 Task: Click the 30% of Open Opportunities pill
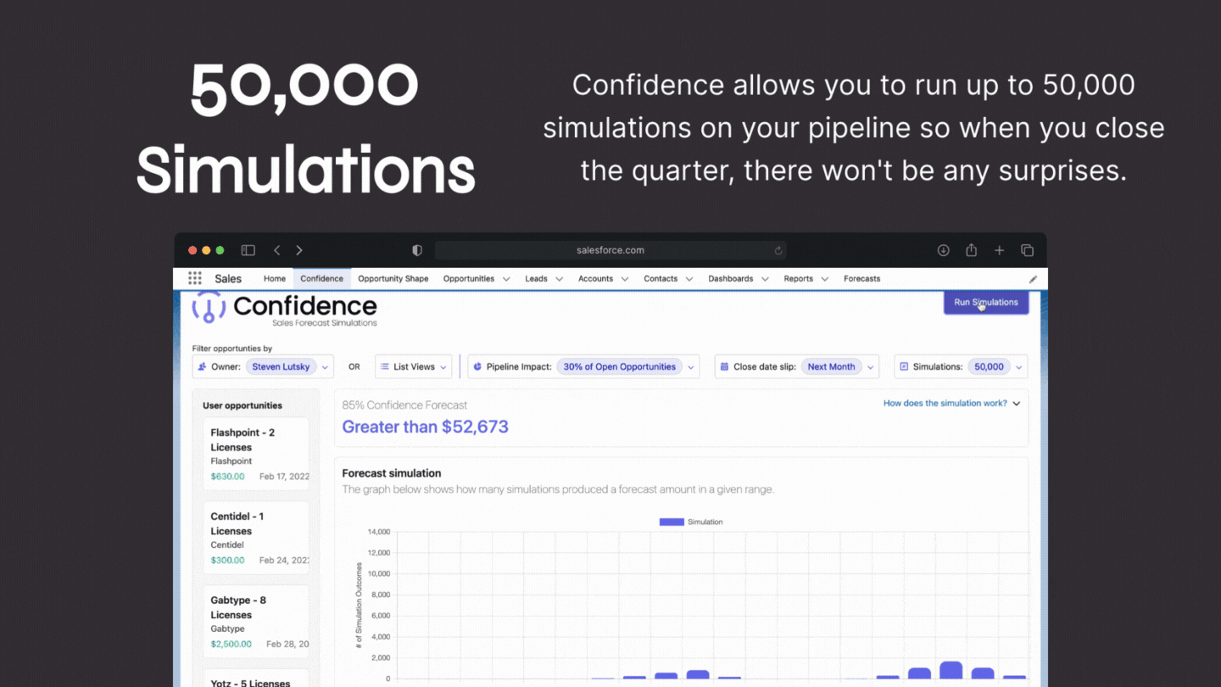coord(620,366)
